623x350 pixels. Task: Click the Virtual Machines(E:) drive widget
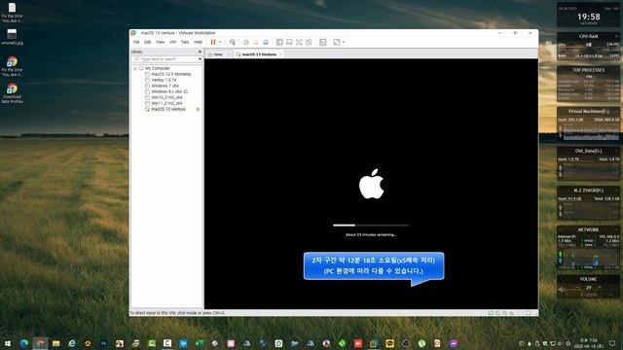click(x=588, y=123)
